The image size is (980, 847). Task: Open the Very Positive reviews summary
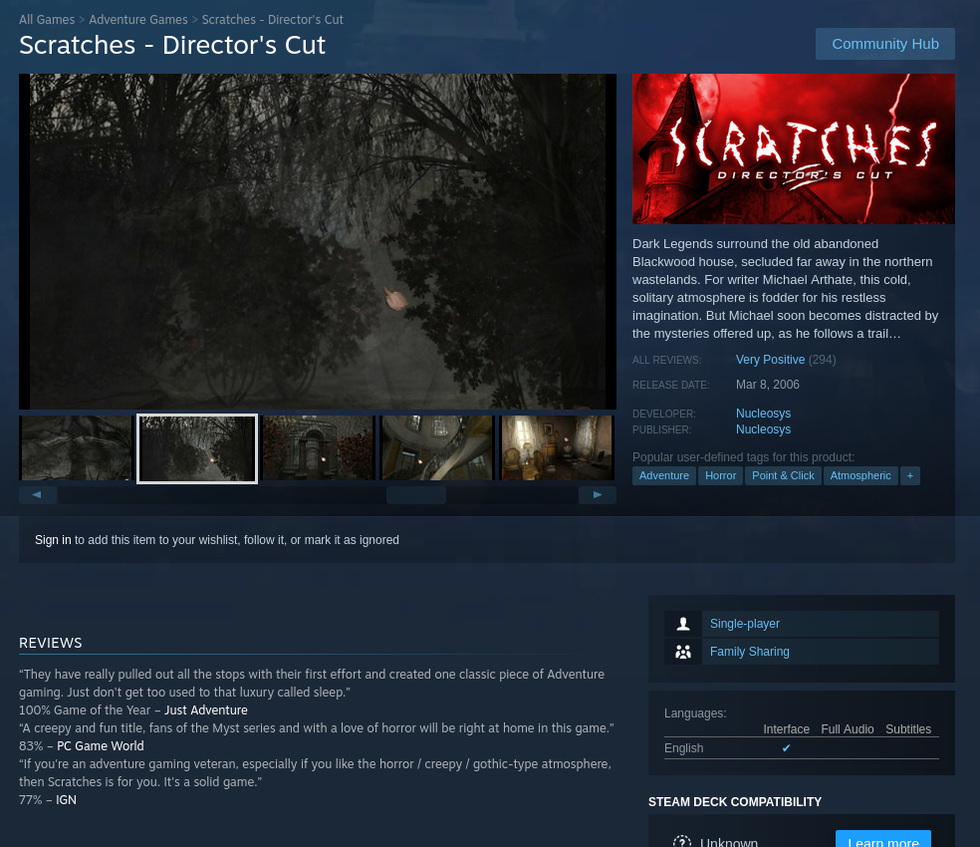tap(770, 360)
